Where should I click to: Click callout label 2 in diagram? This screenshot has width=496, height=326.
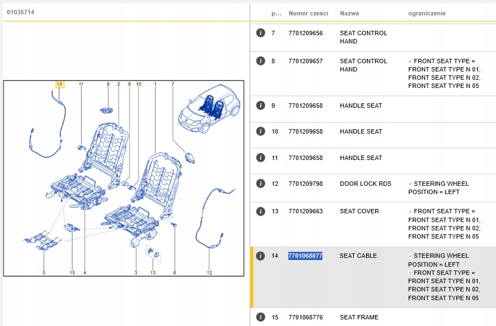pos(119,84)
